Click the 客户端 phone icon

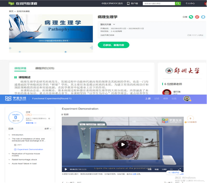click(128, 3)
